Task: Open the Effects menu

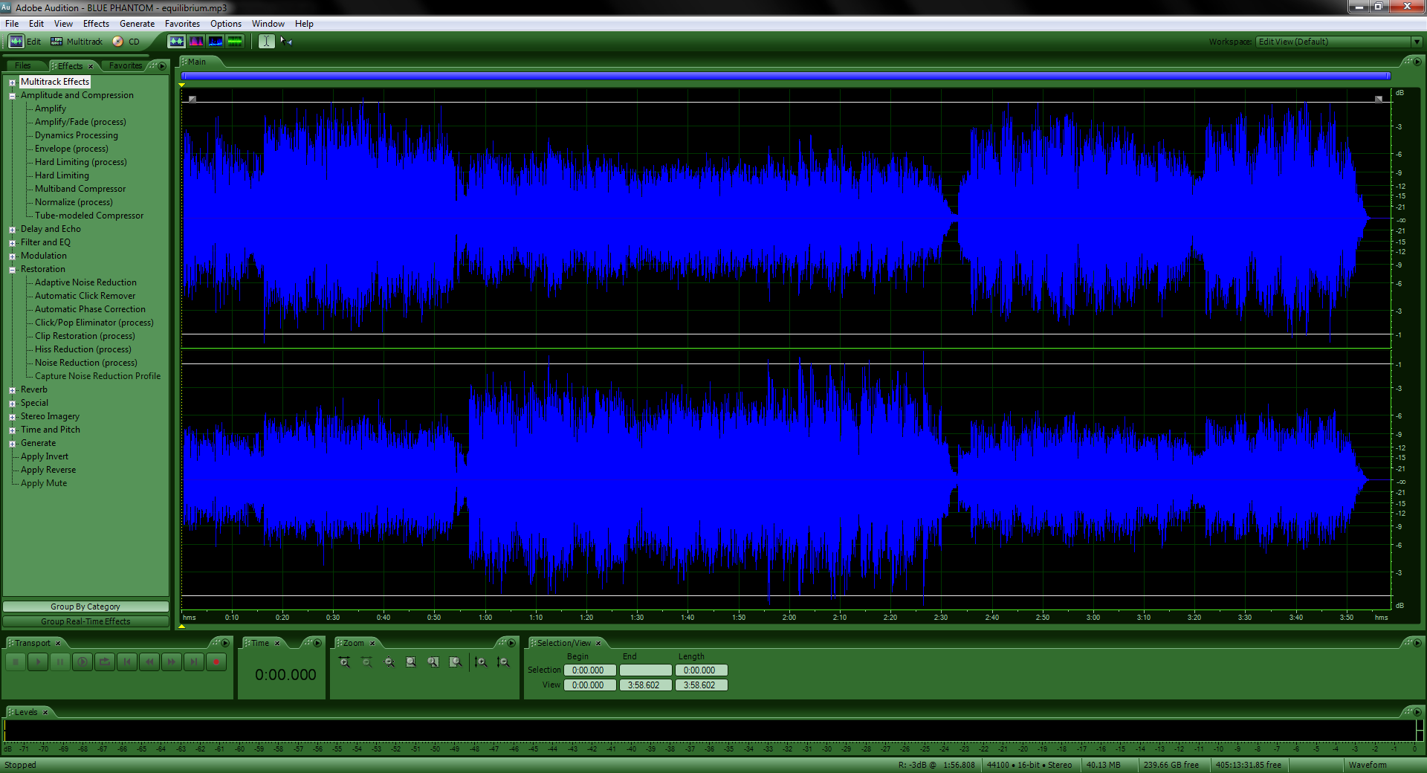Action: point(96,24)
